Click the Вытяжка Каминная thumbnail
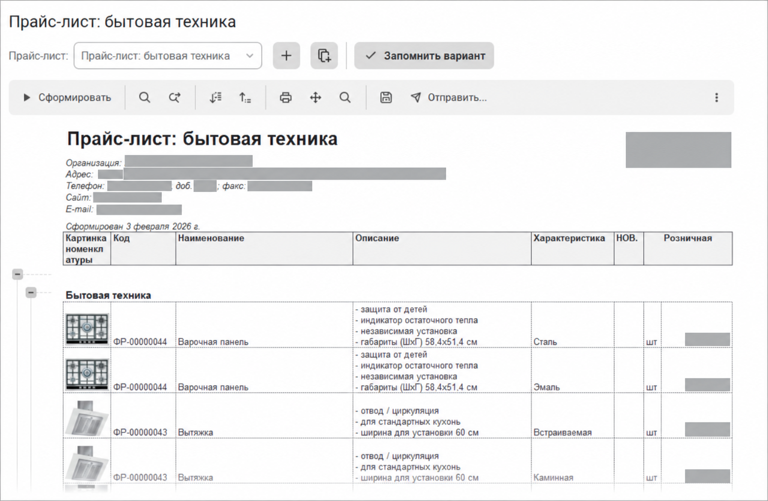This screenshot has width=768, height=501. tap(87, 463)
